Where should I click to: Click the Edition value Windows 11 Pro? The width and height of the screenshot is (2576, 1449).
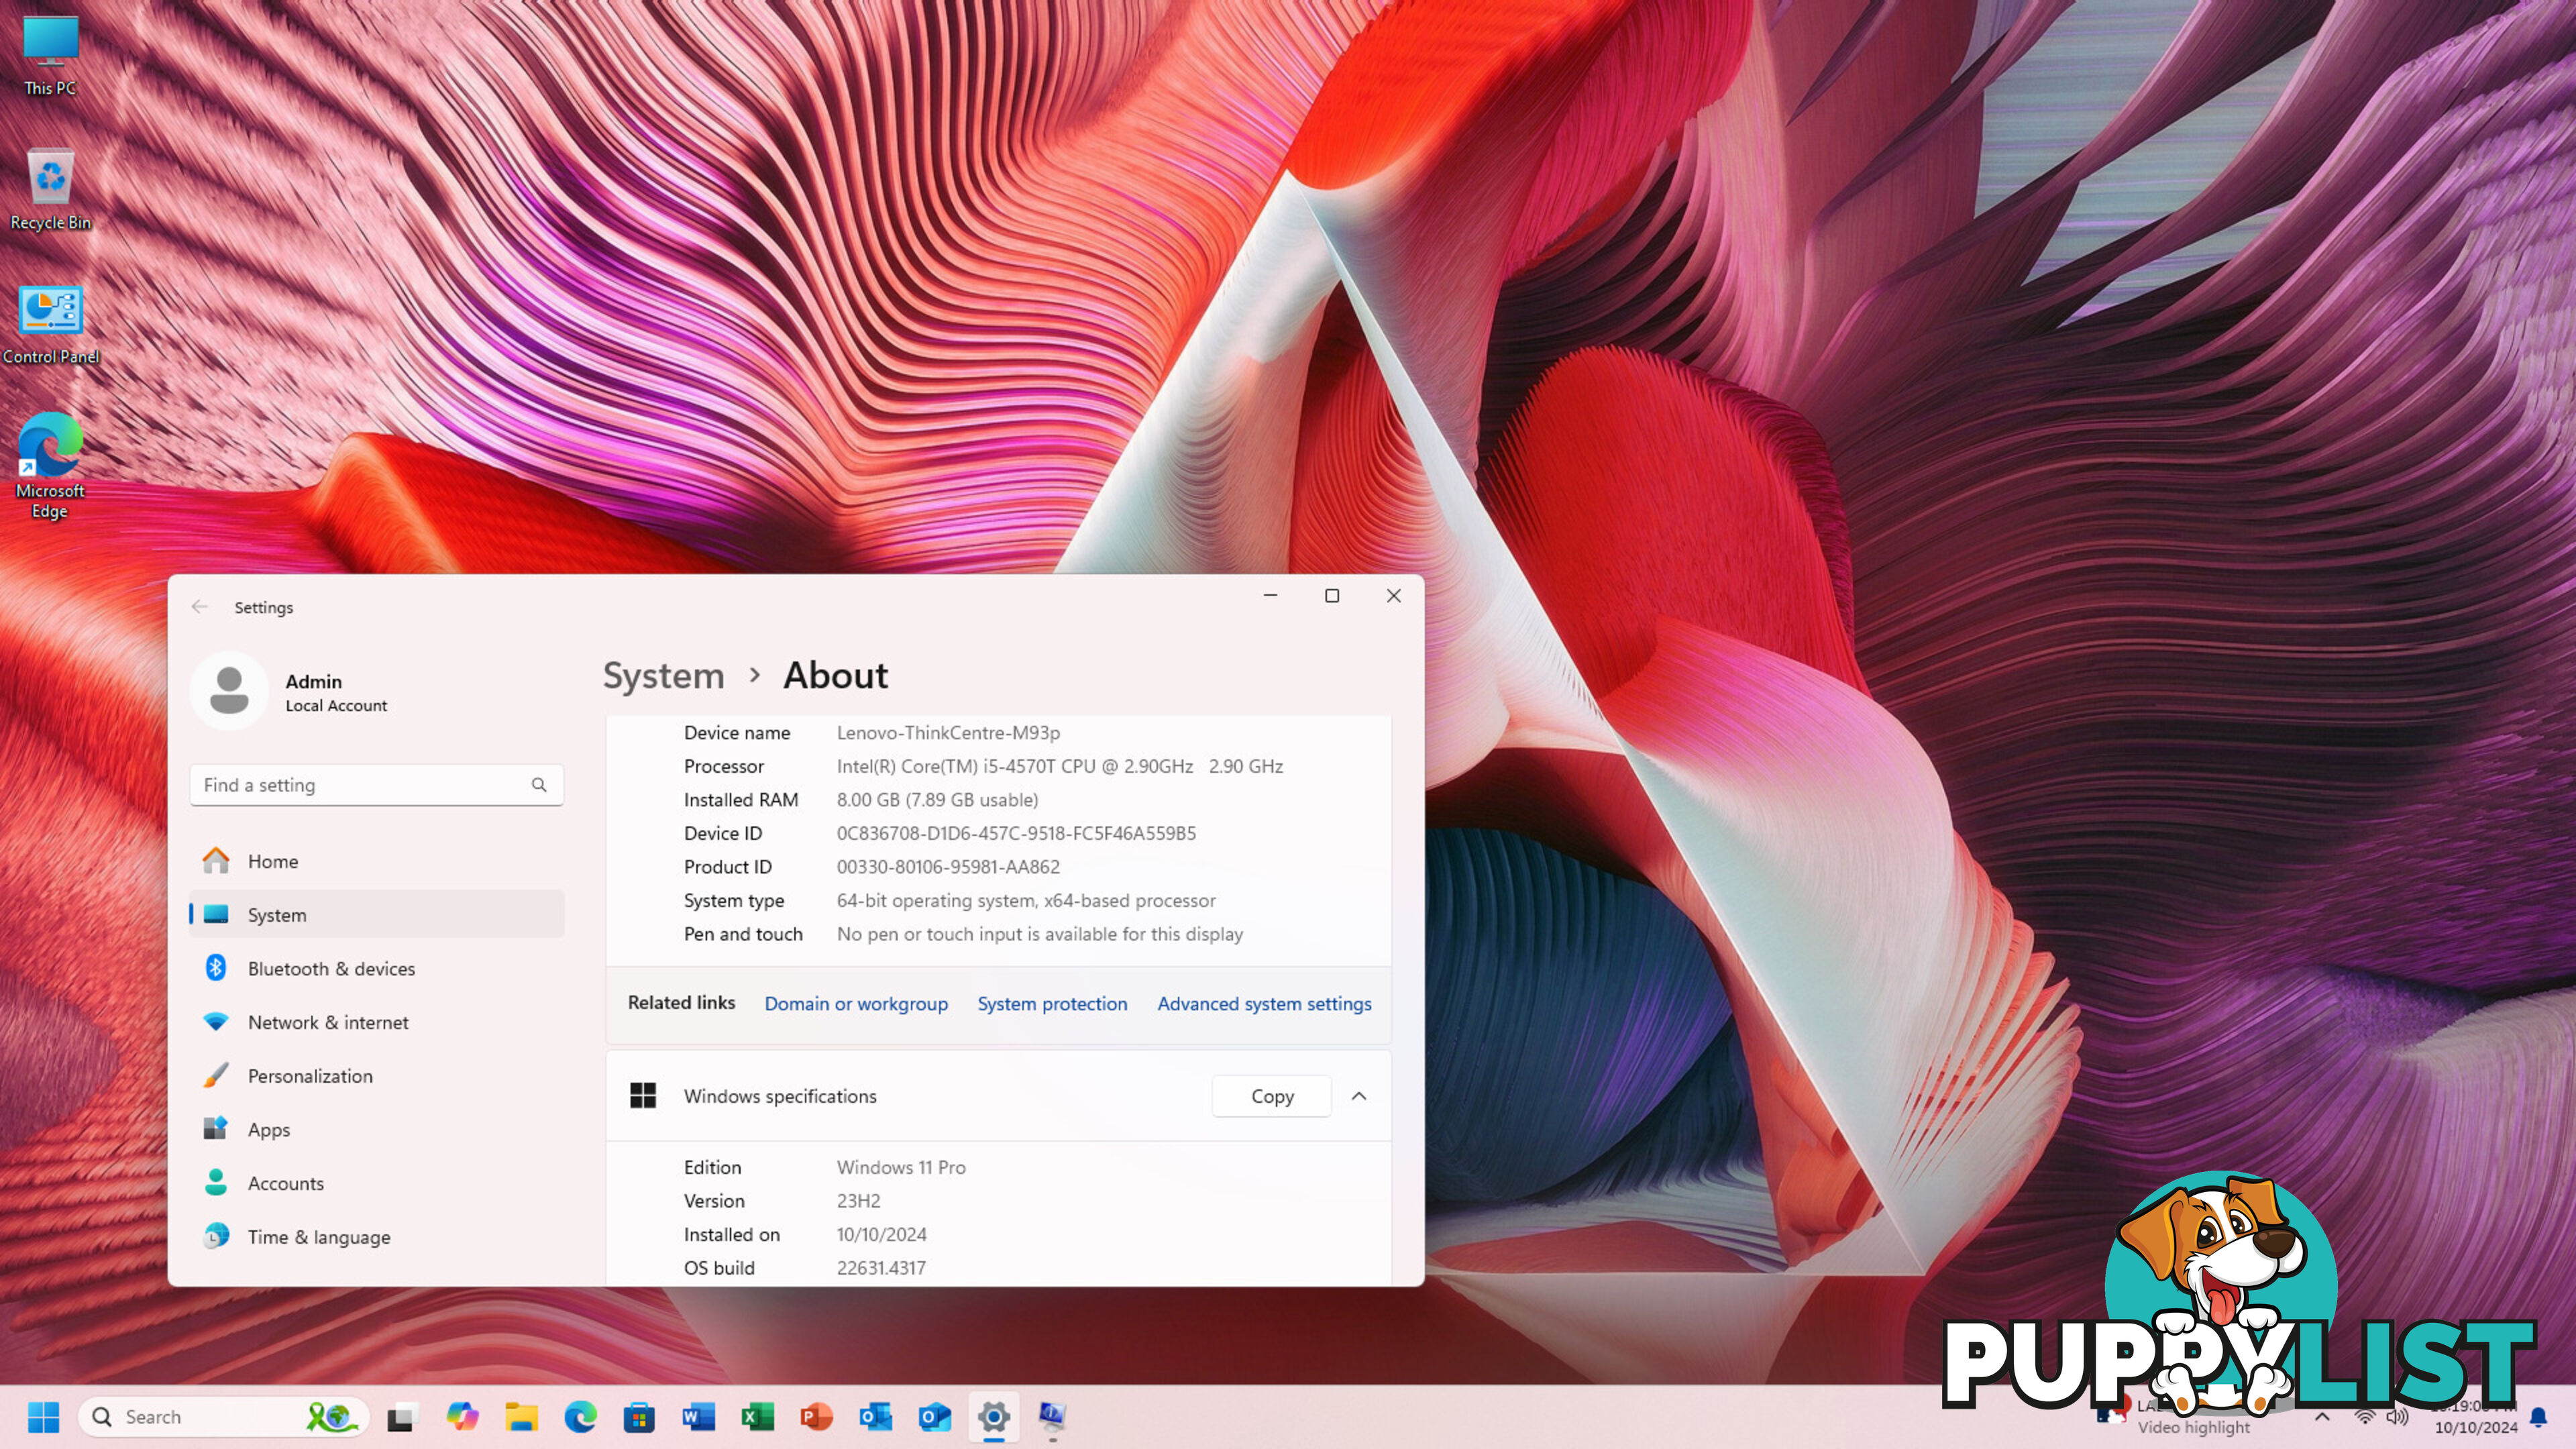pyautogui.click(x=901, y=1168)
